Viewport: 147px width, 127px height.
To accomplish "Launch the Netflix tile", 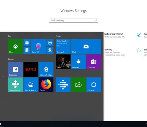I will (31, 70).
